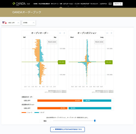The width and height of the screenshot is (136, 134).
Task: Click the orange 61.41% pending orders bar
Action: point(60,100)
